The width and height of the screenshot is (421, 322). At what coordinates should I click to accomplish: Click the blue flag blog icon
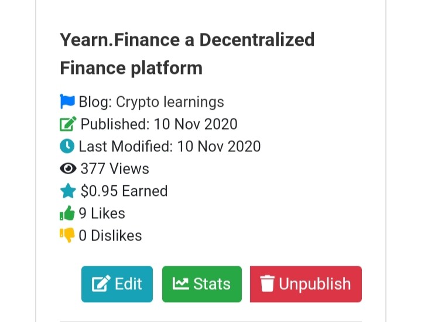coord(67,101)
